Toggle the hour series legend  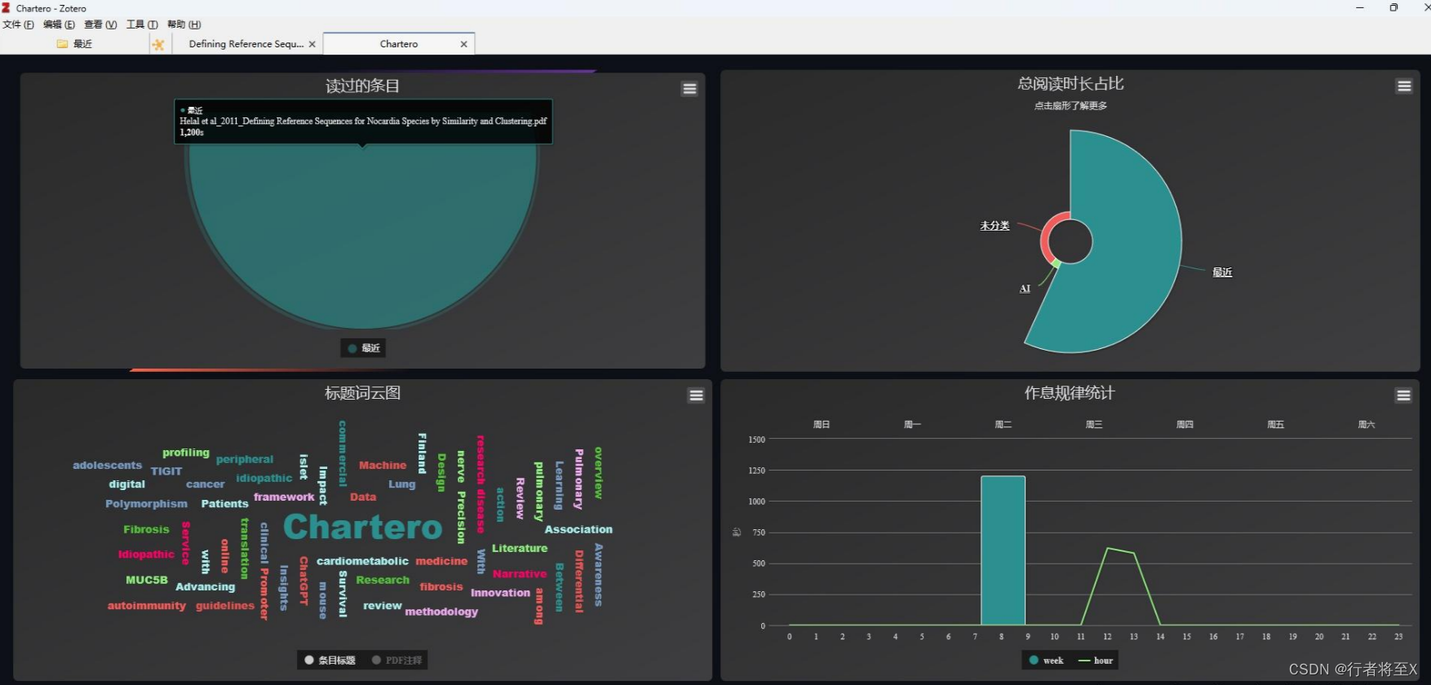1096,661
